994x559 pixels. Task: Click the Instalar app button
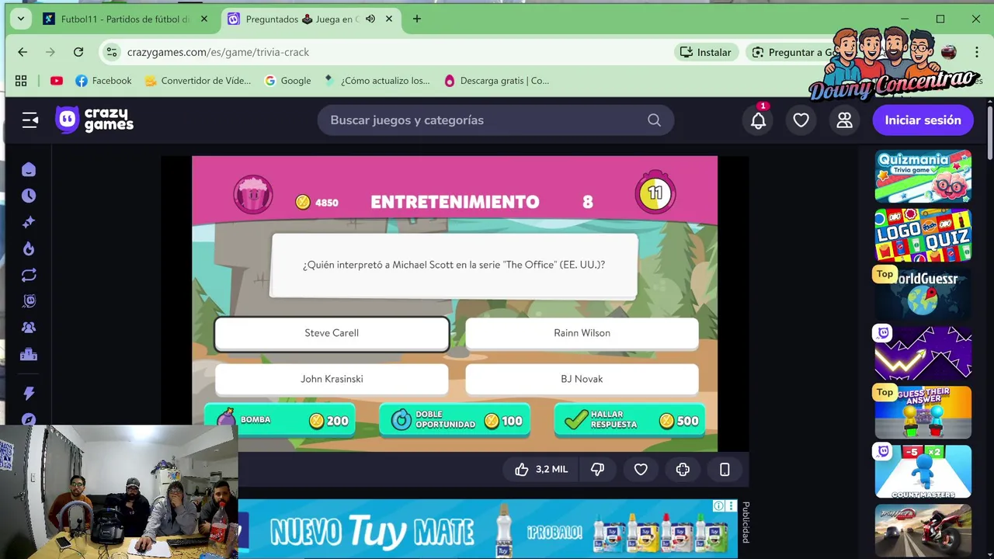(705, 52)
